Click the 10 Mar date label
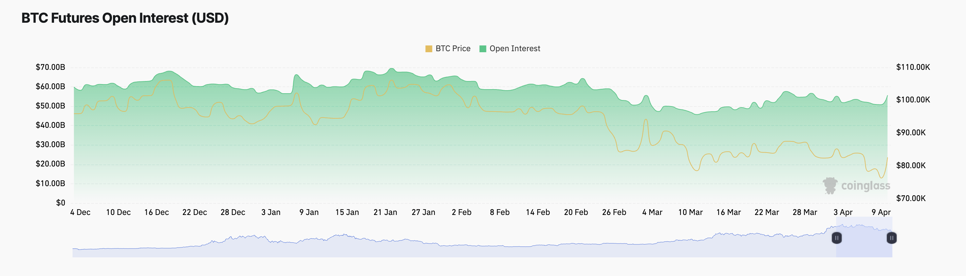This screenshot has width=966, height=276. tap(690, 212)
